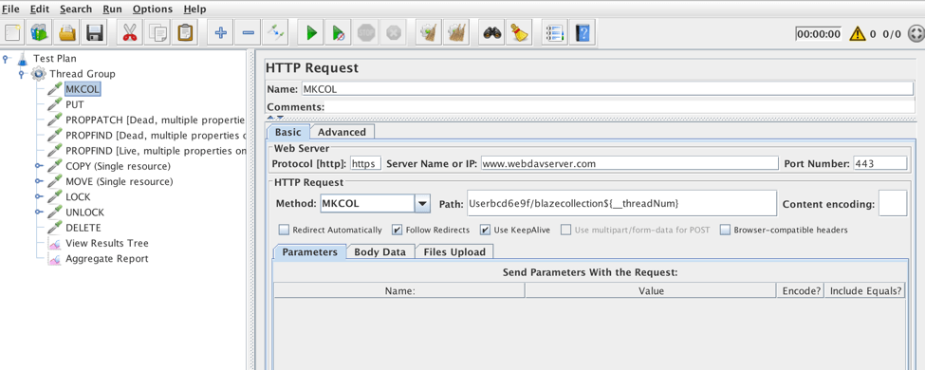Start the test green play icon
Viewport: 925px width, 370px height.
click(311, 32)
